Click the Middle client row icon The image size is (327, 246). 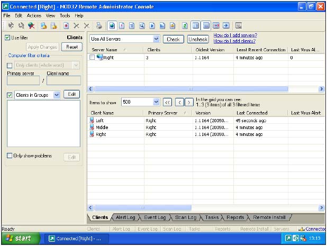pyautogui.click(x=92, y=127)
